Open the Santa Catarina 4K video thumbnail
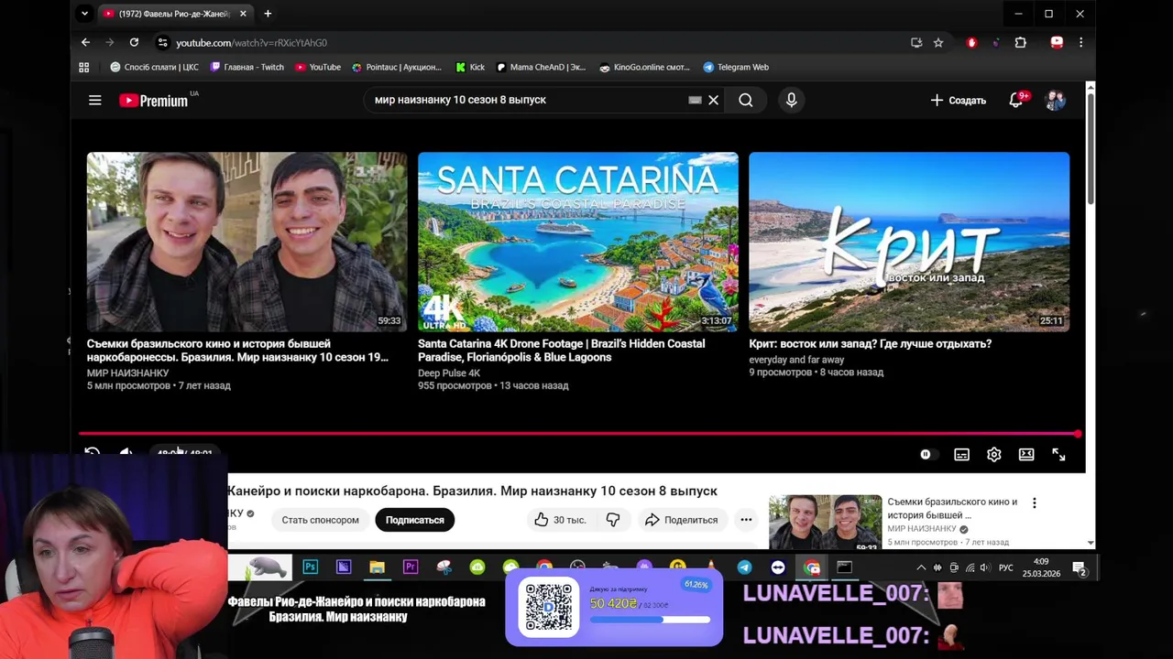Viewport: 1173px width, 659px height. (x=578, y=242)
